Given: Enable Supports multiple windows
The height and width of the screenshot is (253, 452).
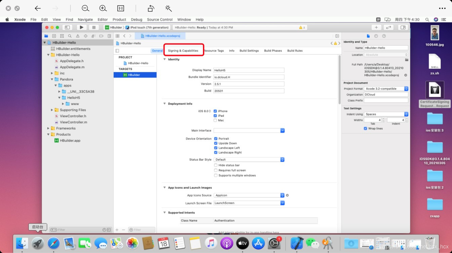Looking at the screenshot, I should click(x=215, y=175).
